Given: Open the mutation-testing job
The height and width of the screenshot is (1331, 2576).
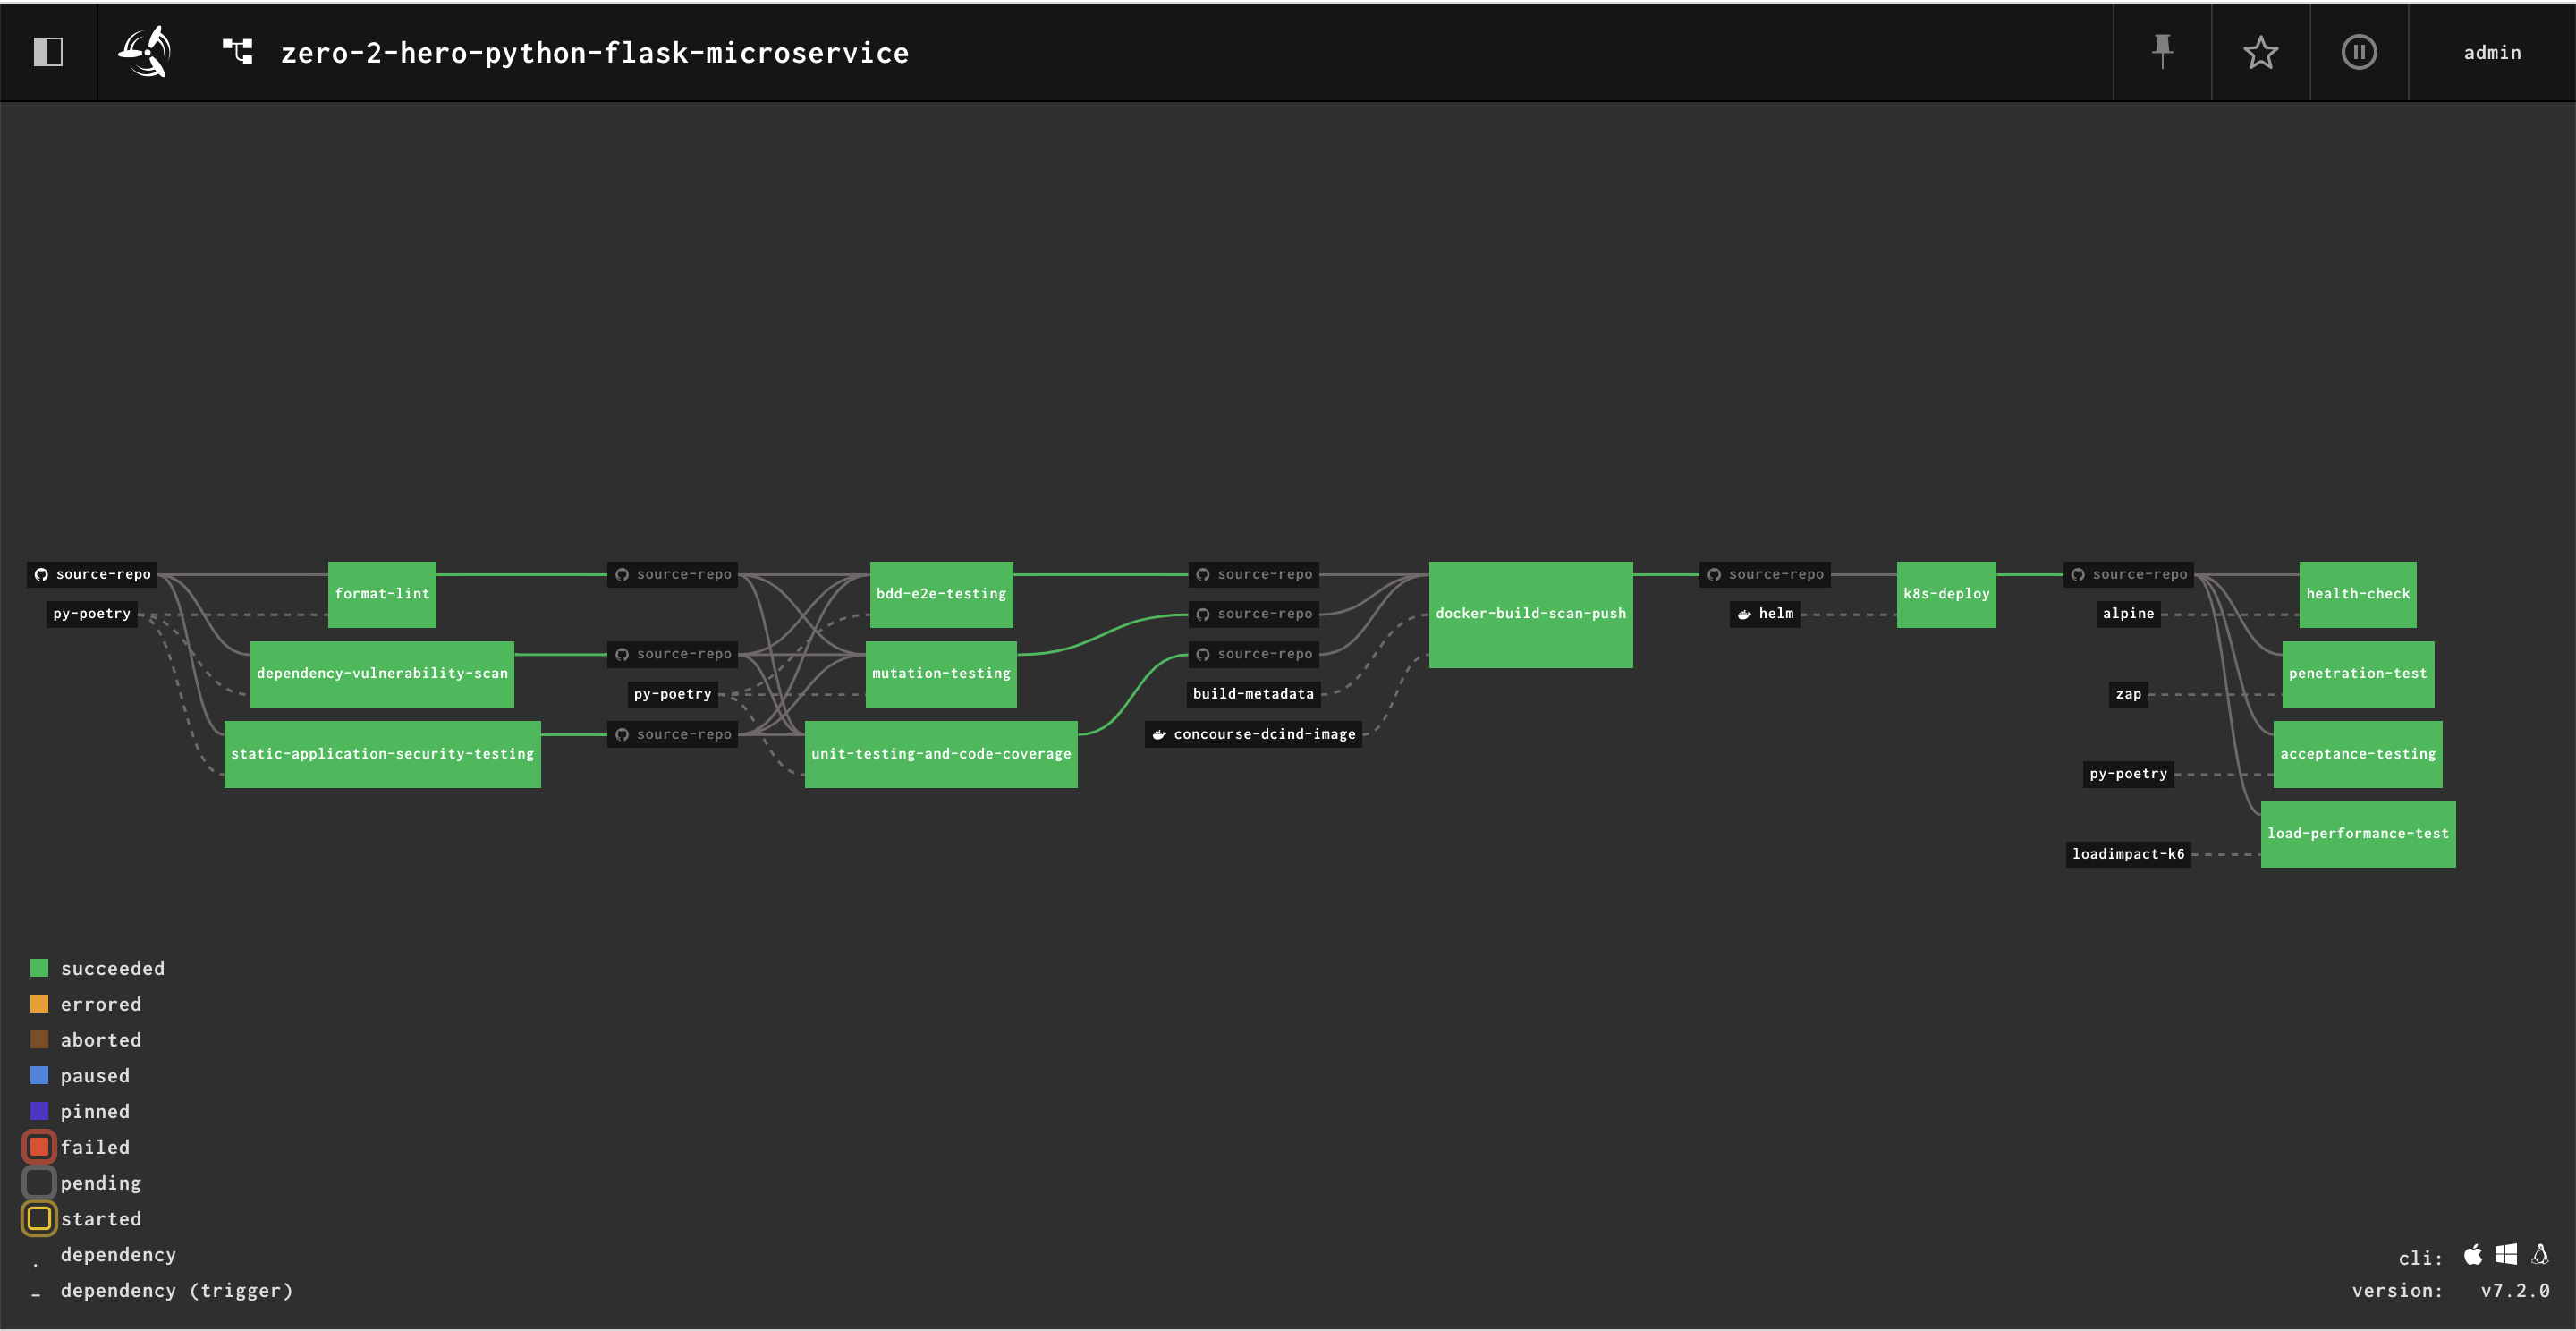Looking at the screenshot, I should click(x=940, y=674).
